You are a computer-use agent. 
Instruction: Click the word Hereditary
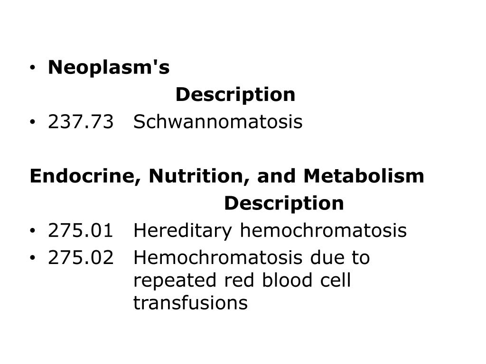pyautogui.click(x=183, y=231)
